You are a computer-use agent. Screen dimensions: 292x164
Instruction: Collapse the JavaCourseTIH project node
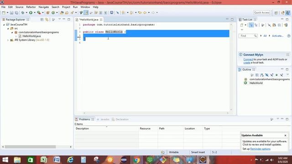tap(4, 25)
